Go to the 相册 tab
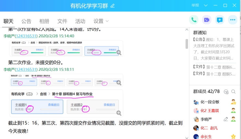 coord(44,21)
